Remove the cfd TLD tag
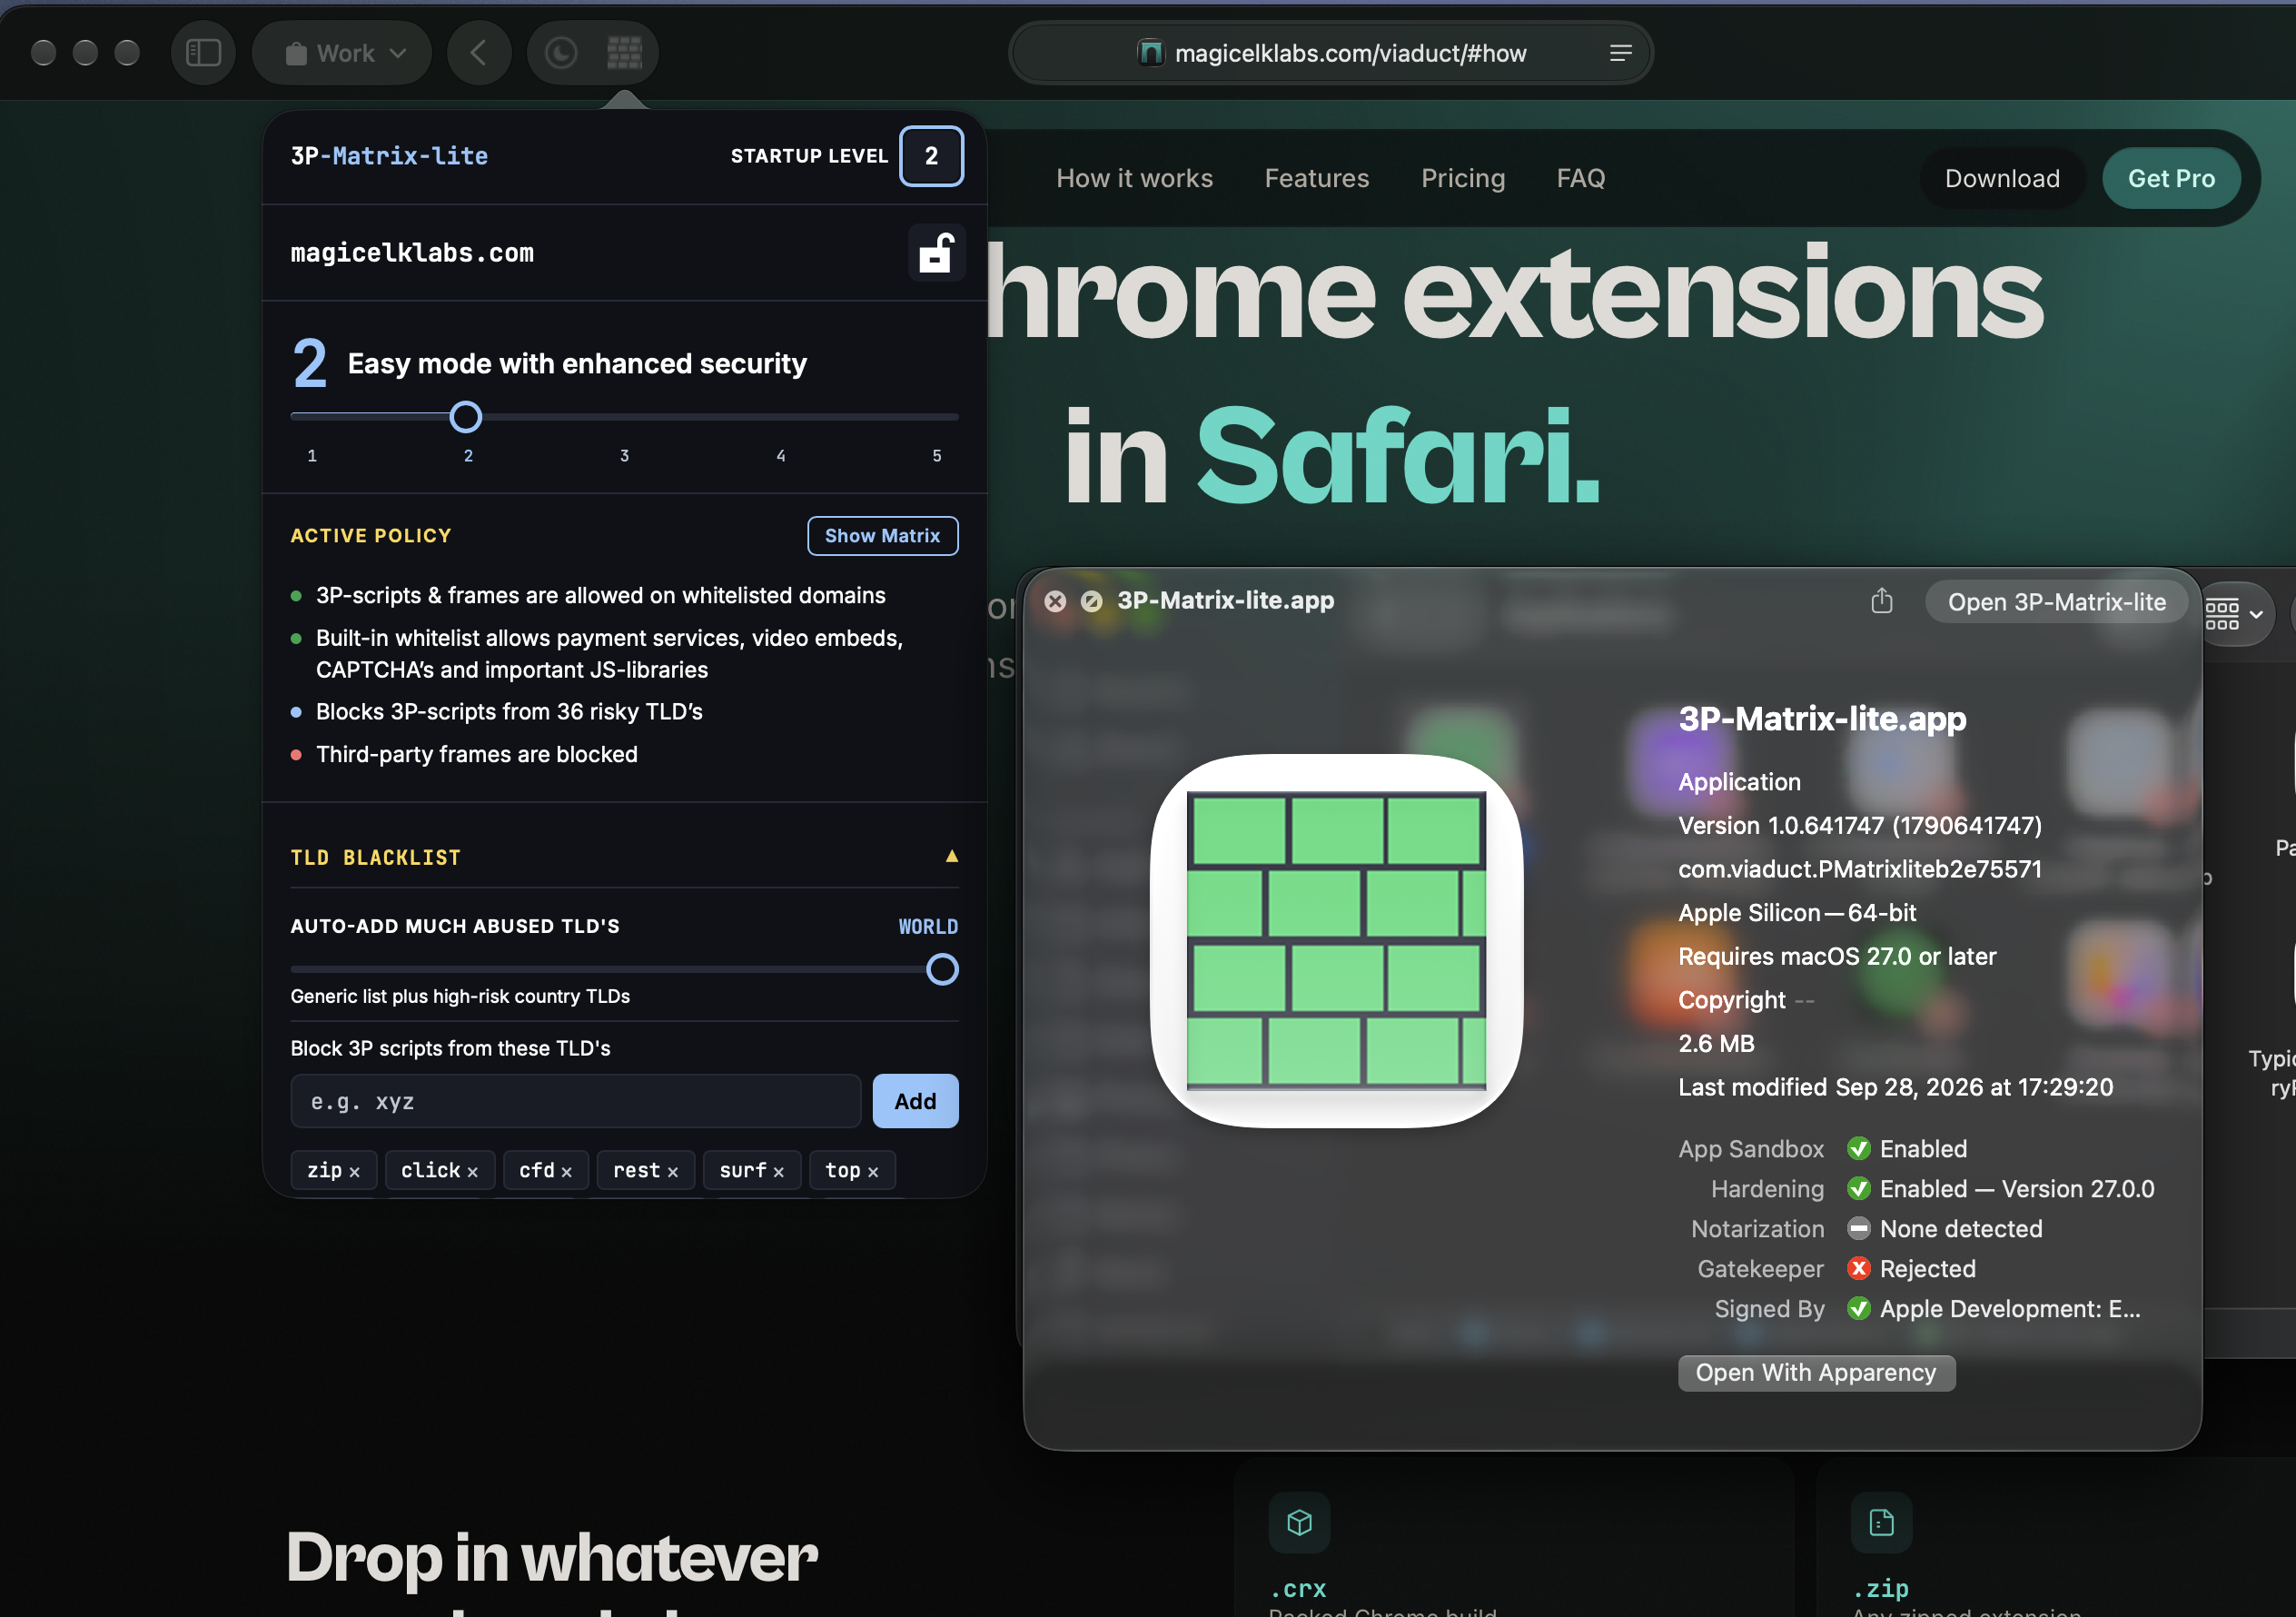The height and width of the screenshot is (1617, 2296). click(x=566, y=1172)
